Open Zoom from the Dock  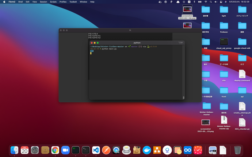click(x=65, y=150)
